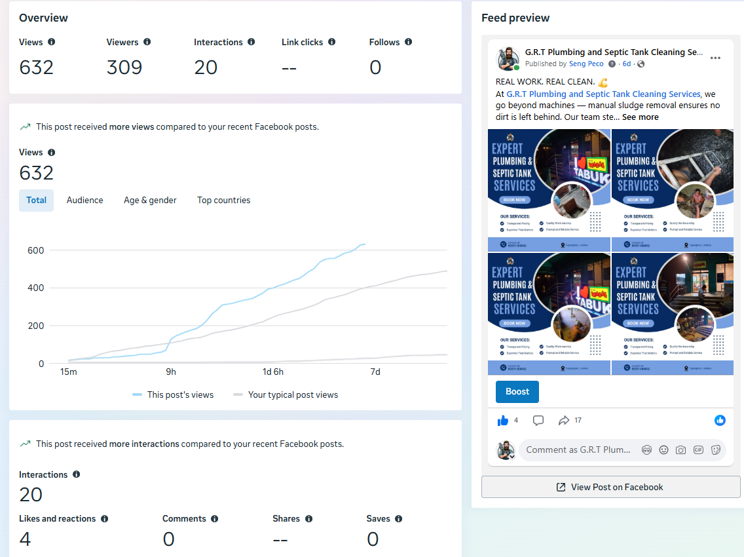Click the info icon next to Views in Overview
Screen dimensions: 744x557
point(51,42)
